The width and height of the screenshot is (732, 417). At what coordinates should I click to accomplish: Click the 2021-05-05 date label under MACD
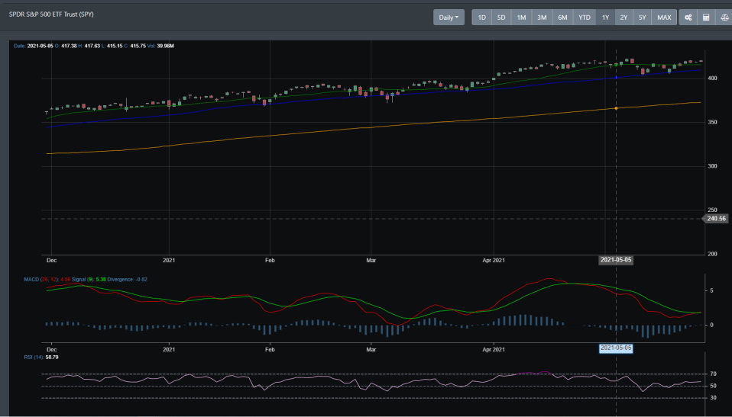click(x=616, y=348)
